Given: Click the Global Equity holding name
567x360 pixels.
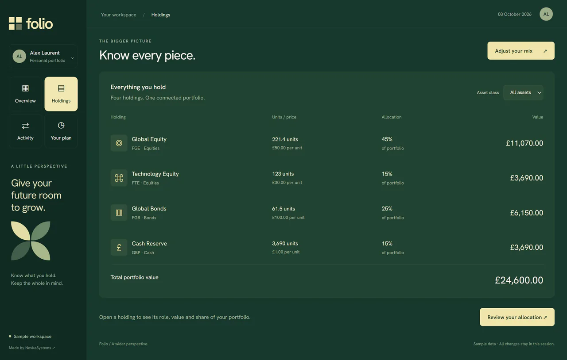Looking at the screenshot, I should 149,139.
